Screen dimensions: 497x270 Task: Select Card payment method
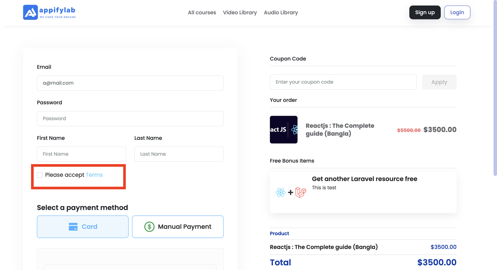point(83,227)
